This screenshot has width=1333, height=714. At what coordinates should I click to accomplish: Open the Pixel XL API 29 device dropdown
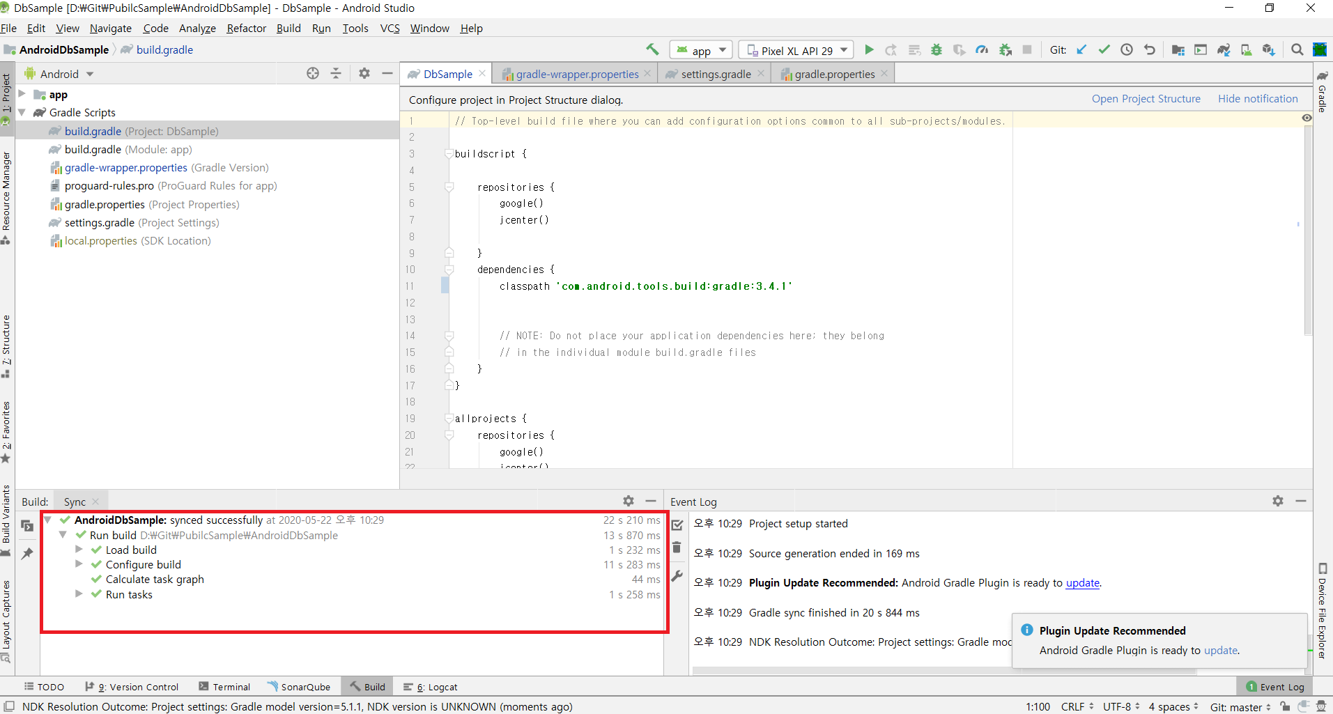click(796, 50)
